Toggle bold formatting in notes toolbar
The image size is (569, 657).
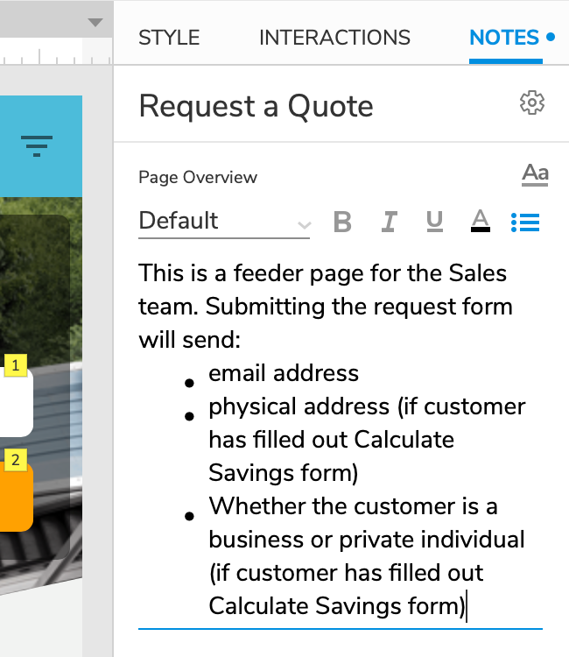(x=342, y=223)
